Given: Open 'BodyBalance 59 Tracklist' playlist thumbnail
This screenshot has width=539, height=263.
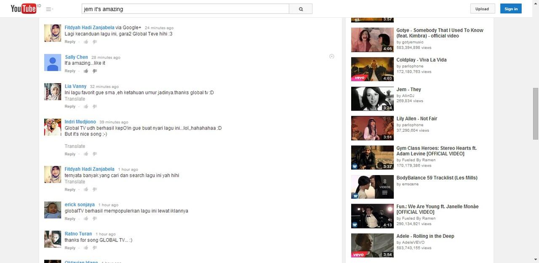Looking at the screenshot, I should click(x=372, y=187).
